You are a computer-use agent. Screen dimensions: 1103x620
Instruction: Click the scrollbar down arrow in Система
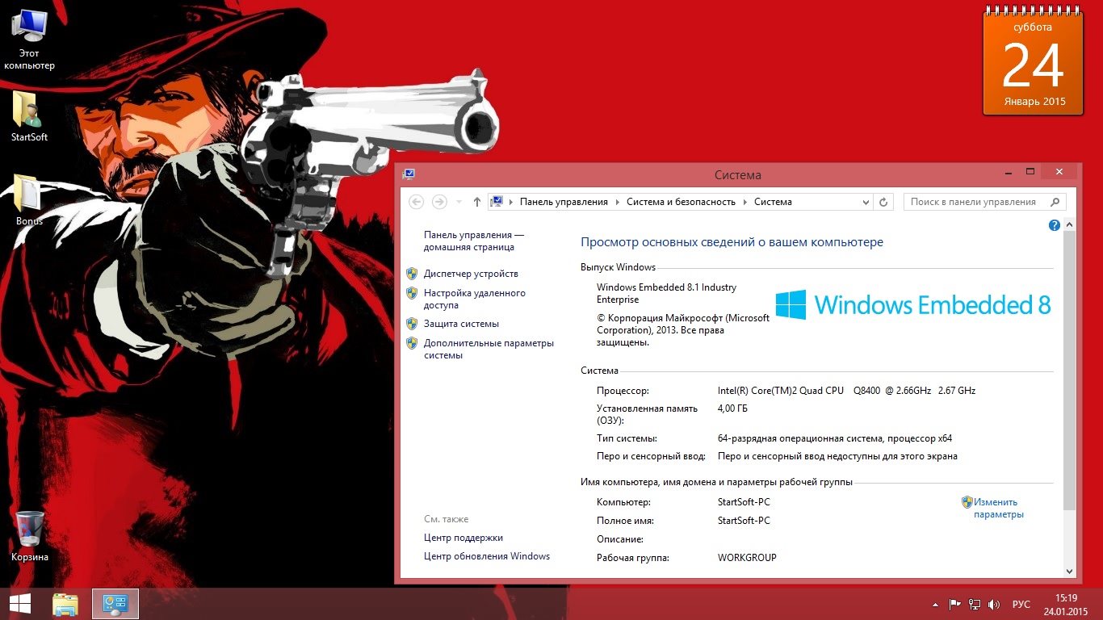pyautogui.click(x=1070, y=571)
